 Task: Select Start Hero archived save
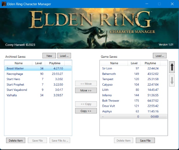click(x=38, y=79)
